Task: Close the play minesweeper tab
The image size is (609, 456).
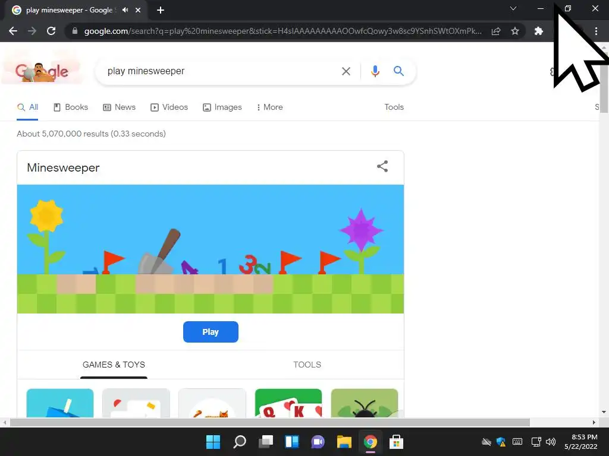Action: point(138,10)
